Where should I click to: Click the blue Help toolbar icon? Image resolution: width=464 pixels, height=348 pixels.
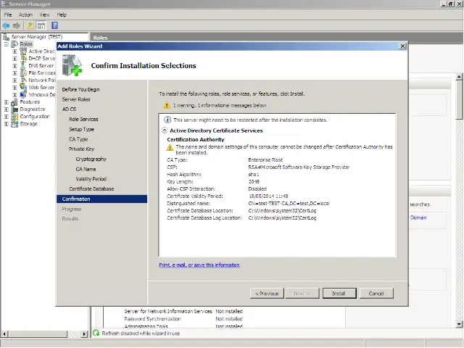(x=55, y=25)
